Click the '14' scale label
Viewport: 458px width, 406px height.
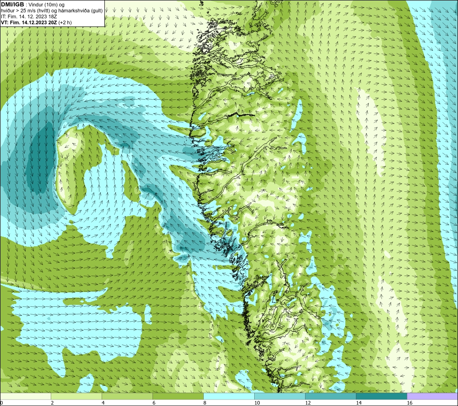(359, 403)
